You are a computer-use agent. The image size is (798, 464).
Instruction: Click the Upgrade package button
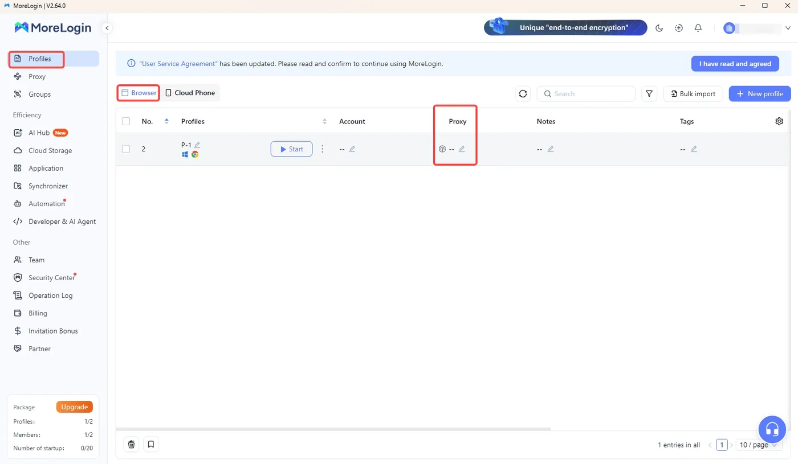(x=75, y=407)
